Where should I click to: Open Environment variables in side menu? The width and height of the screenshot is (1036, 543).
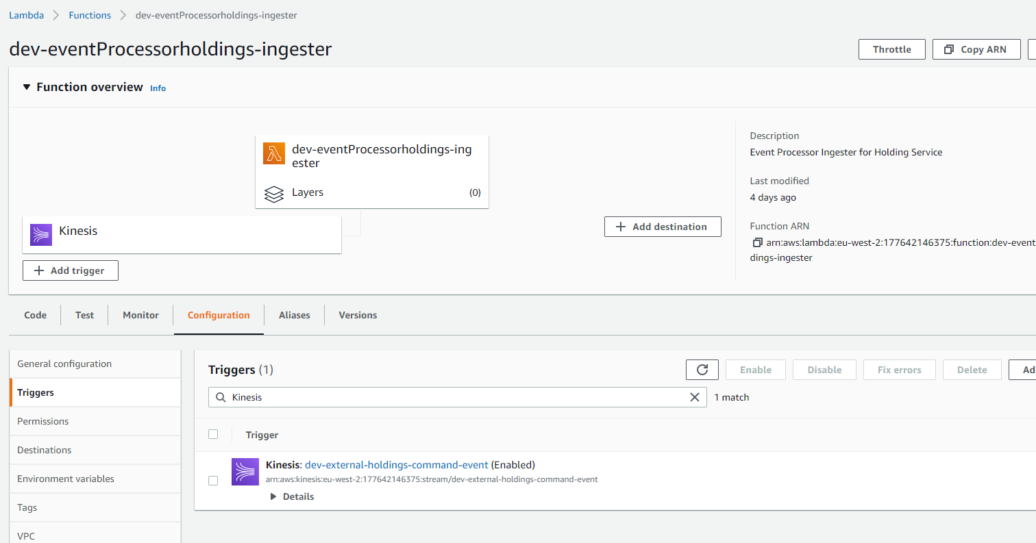pos(66,479)
